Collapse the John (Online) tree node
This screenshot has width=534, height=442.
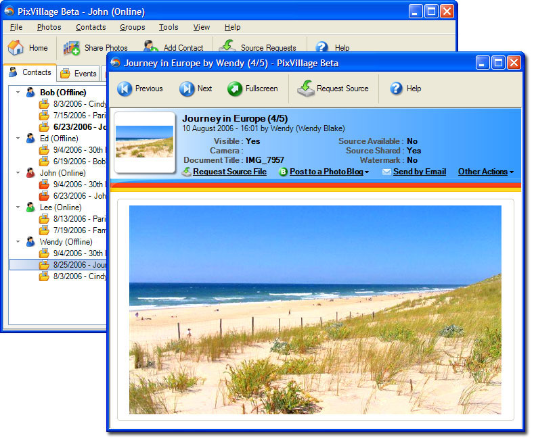(x=18, y=173)
